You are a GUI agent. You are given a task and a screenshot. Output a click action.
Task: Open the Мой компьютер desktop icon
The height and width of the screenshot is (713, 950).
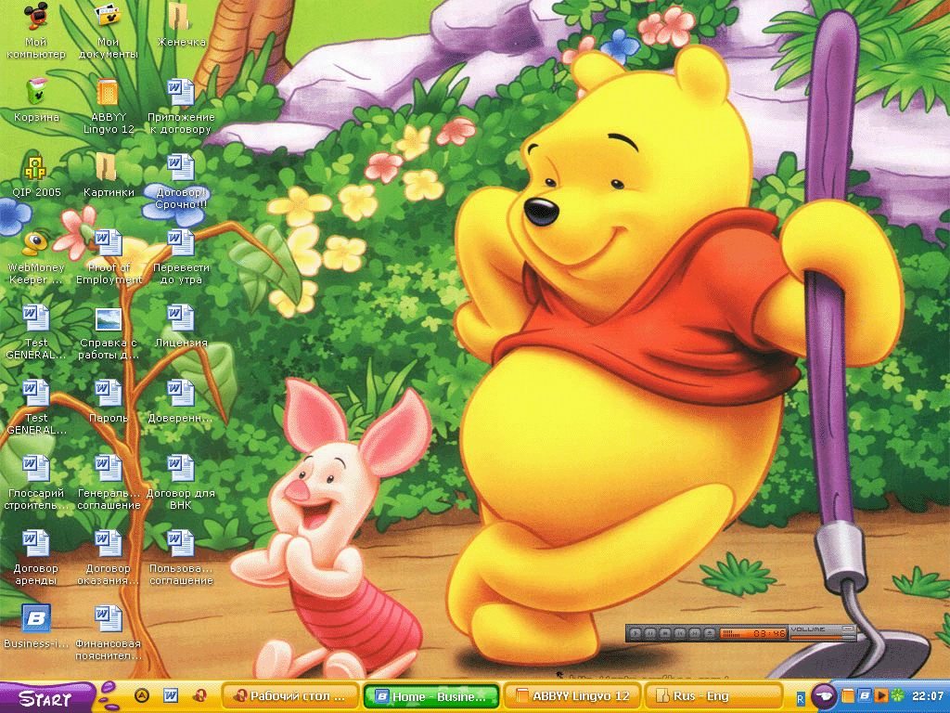tap(36, 29)
